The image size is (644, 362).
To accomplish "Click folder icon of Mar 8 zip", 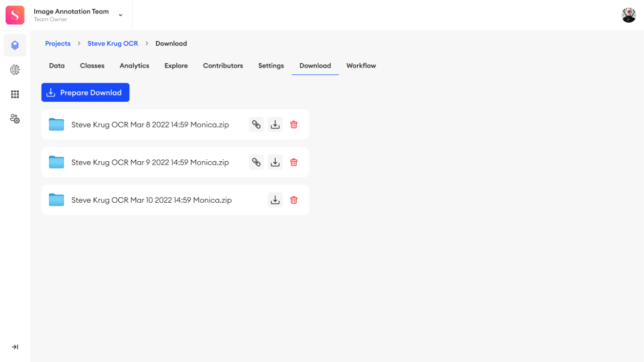I will tap(56, 125).
